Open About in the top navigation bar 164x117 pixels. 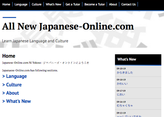[113, 4]
